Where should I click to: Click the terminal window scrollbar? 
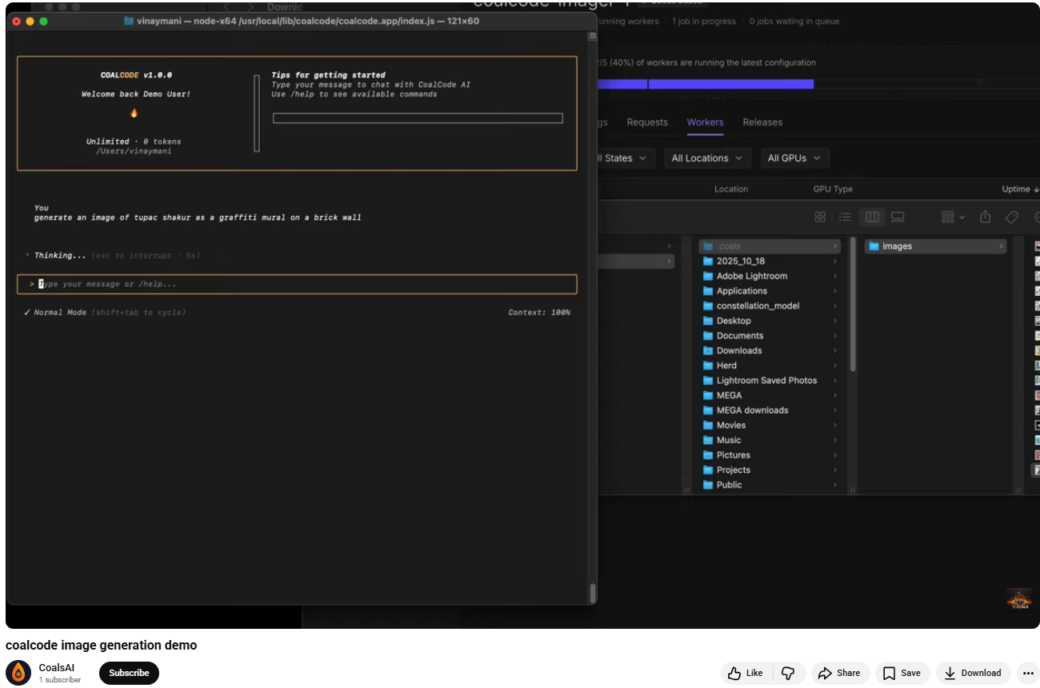tap(593, 592)
